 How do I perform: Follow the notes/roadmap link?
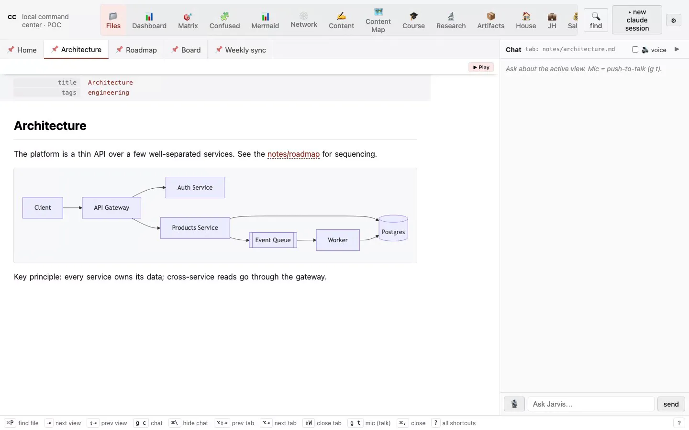click(x=293, y=154)
